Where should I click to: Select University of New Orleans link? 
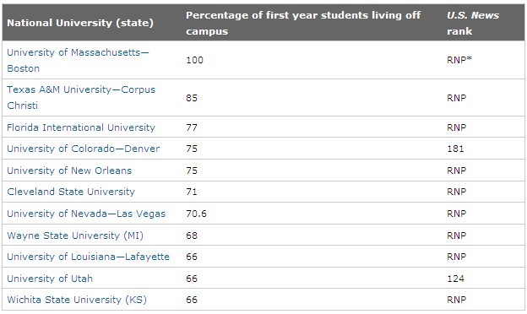click(x=69, y=171)
